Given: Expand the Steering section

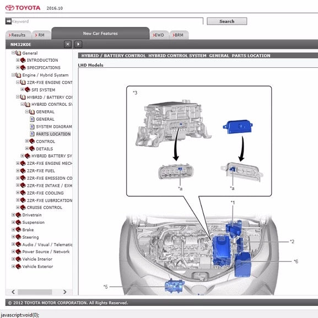Looking at the screenshot, I should [13, 237].
